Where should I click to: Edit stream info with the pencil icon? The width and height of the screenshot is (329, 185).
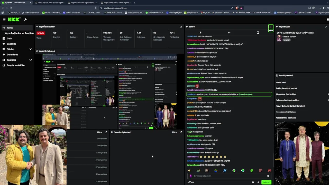tap(326, 26)
